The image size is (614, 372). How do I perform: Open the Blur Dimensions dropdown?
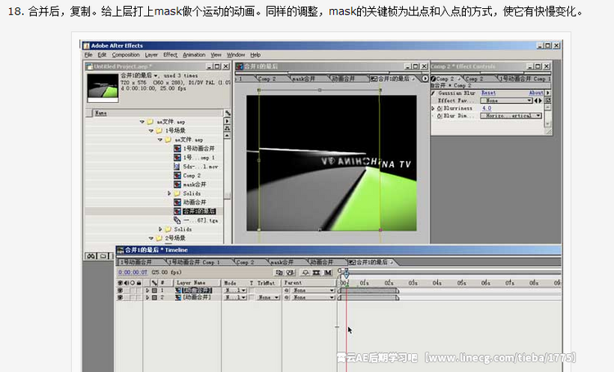(512, 116)
